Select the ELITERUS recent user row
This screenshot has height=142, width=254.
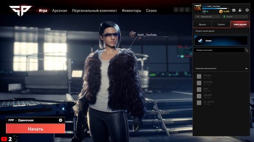(x=221, y=83)
